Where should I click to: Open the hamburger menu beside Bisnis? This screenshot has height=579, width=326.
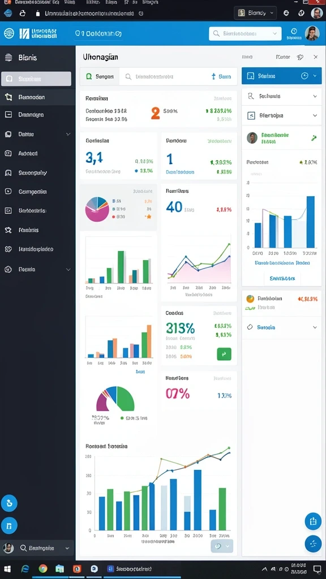[x=8, y=57]
